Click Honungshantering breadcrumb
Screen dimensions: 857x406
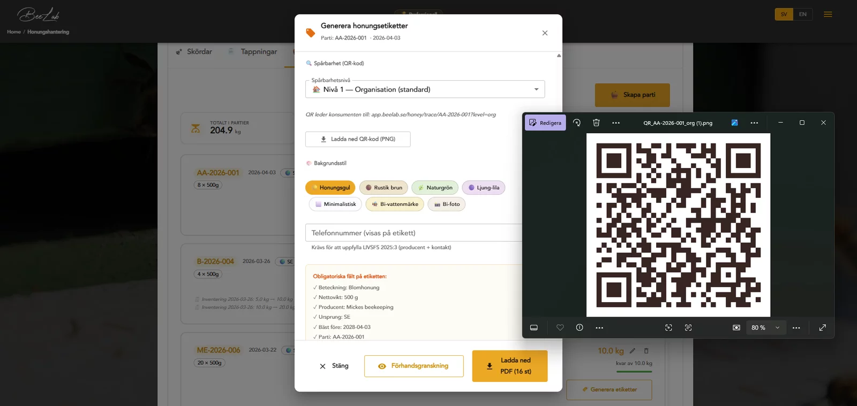48,32
